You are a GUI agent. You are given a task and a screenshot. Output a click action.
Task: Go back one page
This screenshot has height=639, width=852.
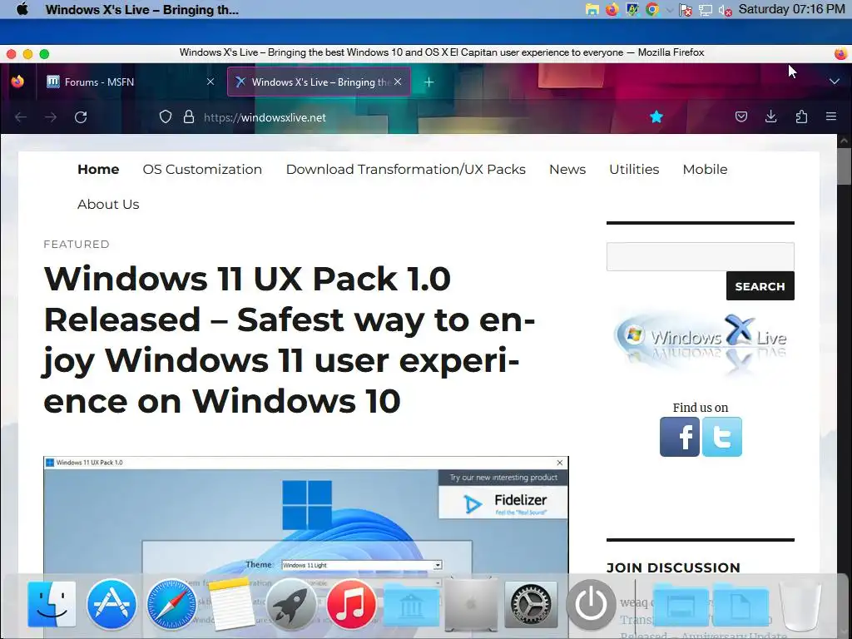coord(21,116)
